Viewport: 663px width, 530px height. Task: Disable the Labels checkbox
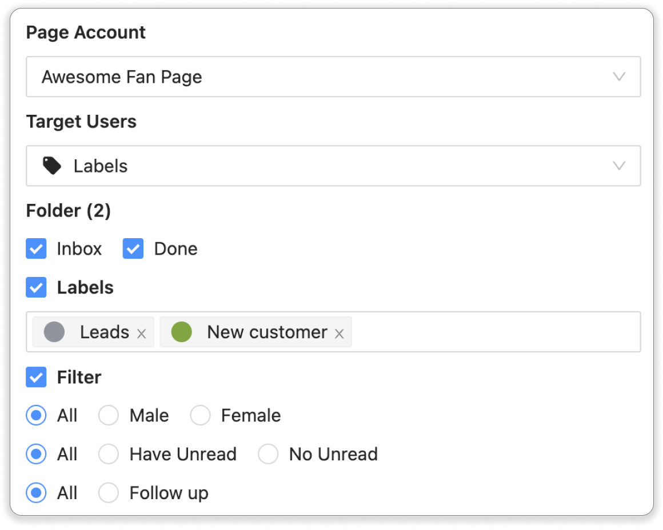[x=36, y=287]
